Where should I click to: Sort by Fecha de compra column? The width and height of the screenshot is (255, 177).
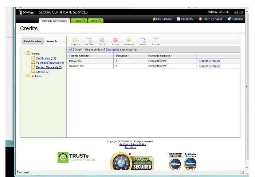160,56
